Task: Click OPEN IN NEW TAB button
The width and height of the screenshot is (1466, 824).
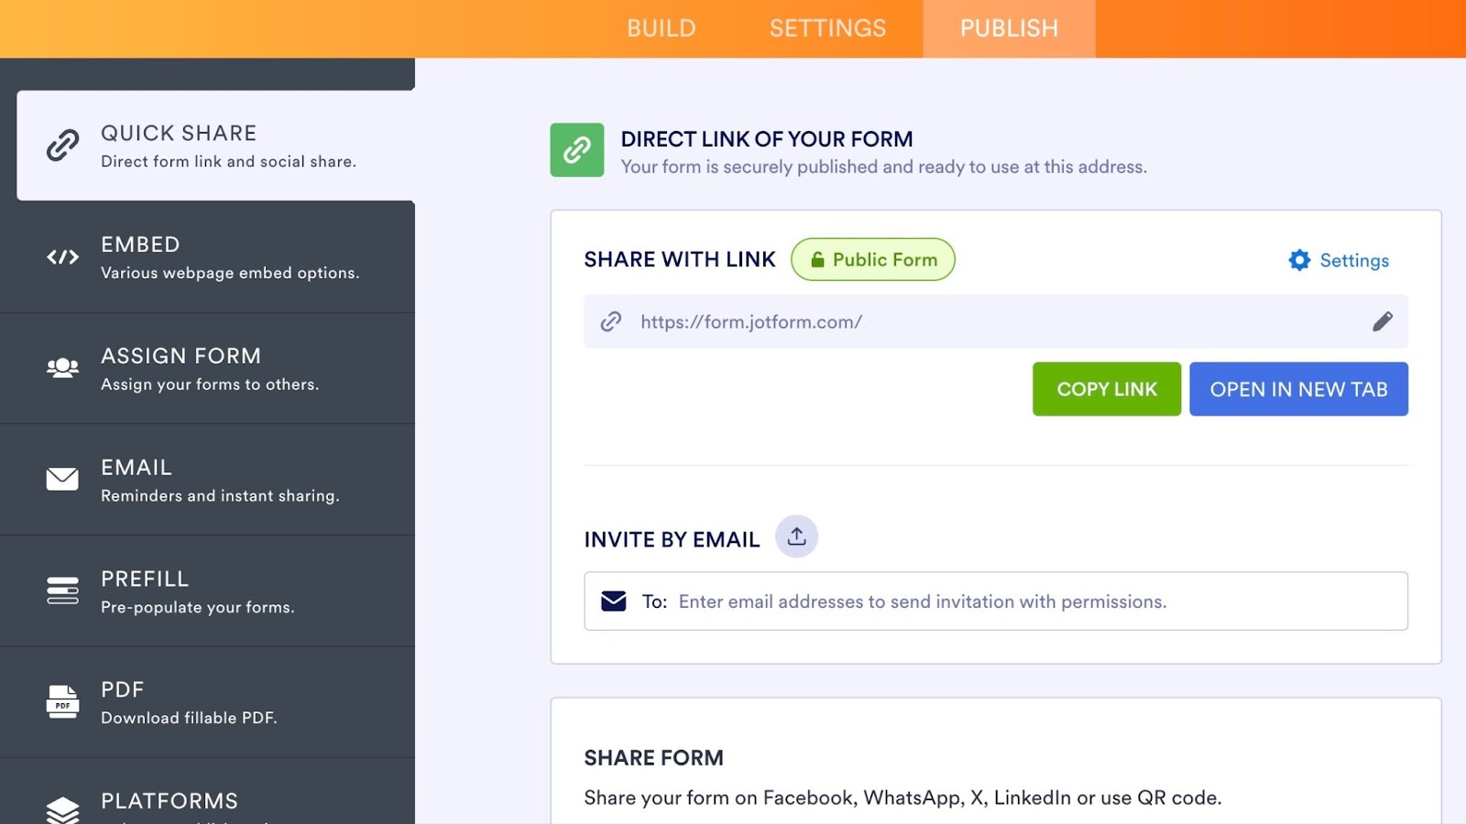Action: (x=1298, y=389)
